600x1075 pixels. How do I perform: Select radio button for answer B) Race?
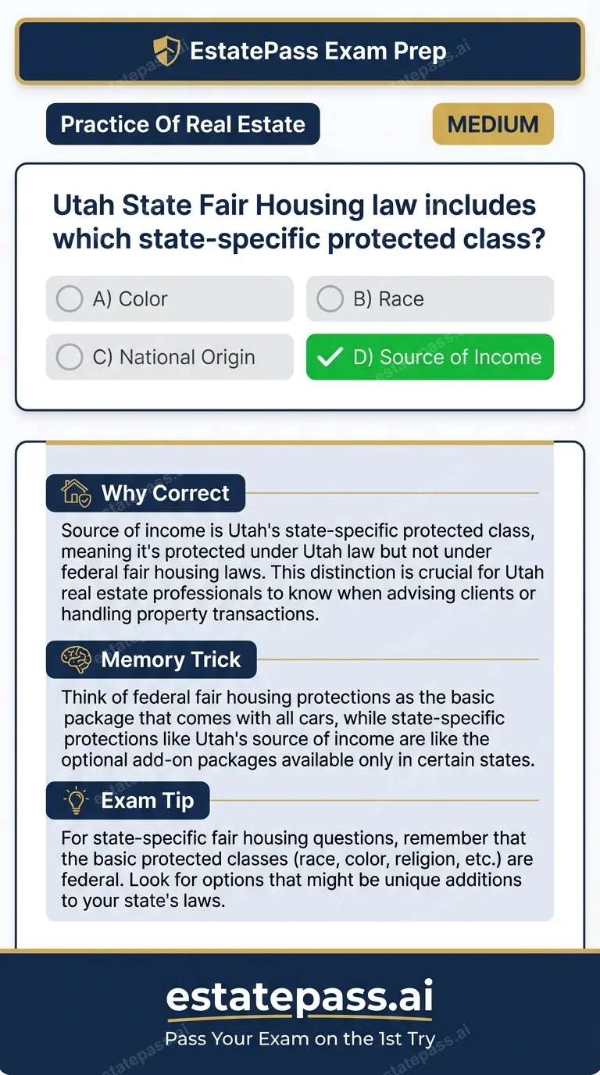330,298
